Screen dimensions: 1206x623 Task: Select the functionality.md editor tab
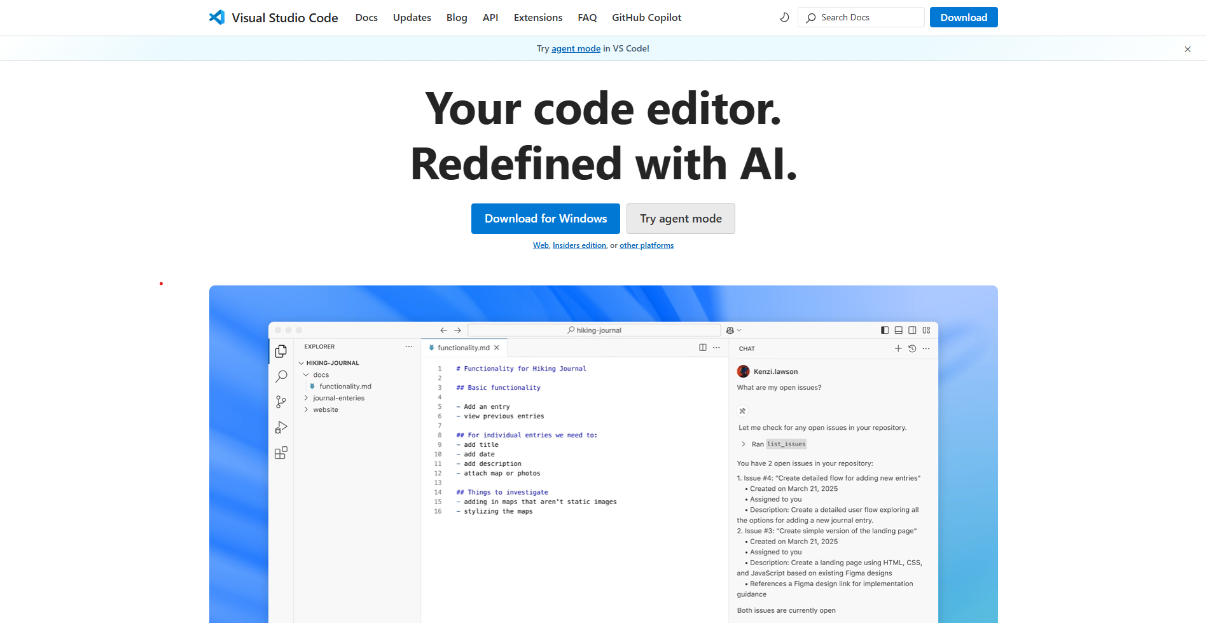pos(463,348)
